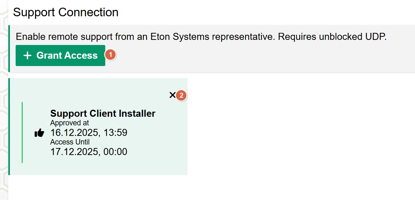Image resolution: width=415 pixels, height=200 pixels.
Task: Select the approval date 16.12.2025, 13:59
Action: click(x=88, y=132)
